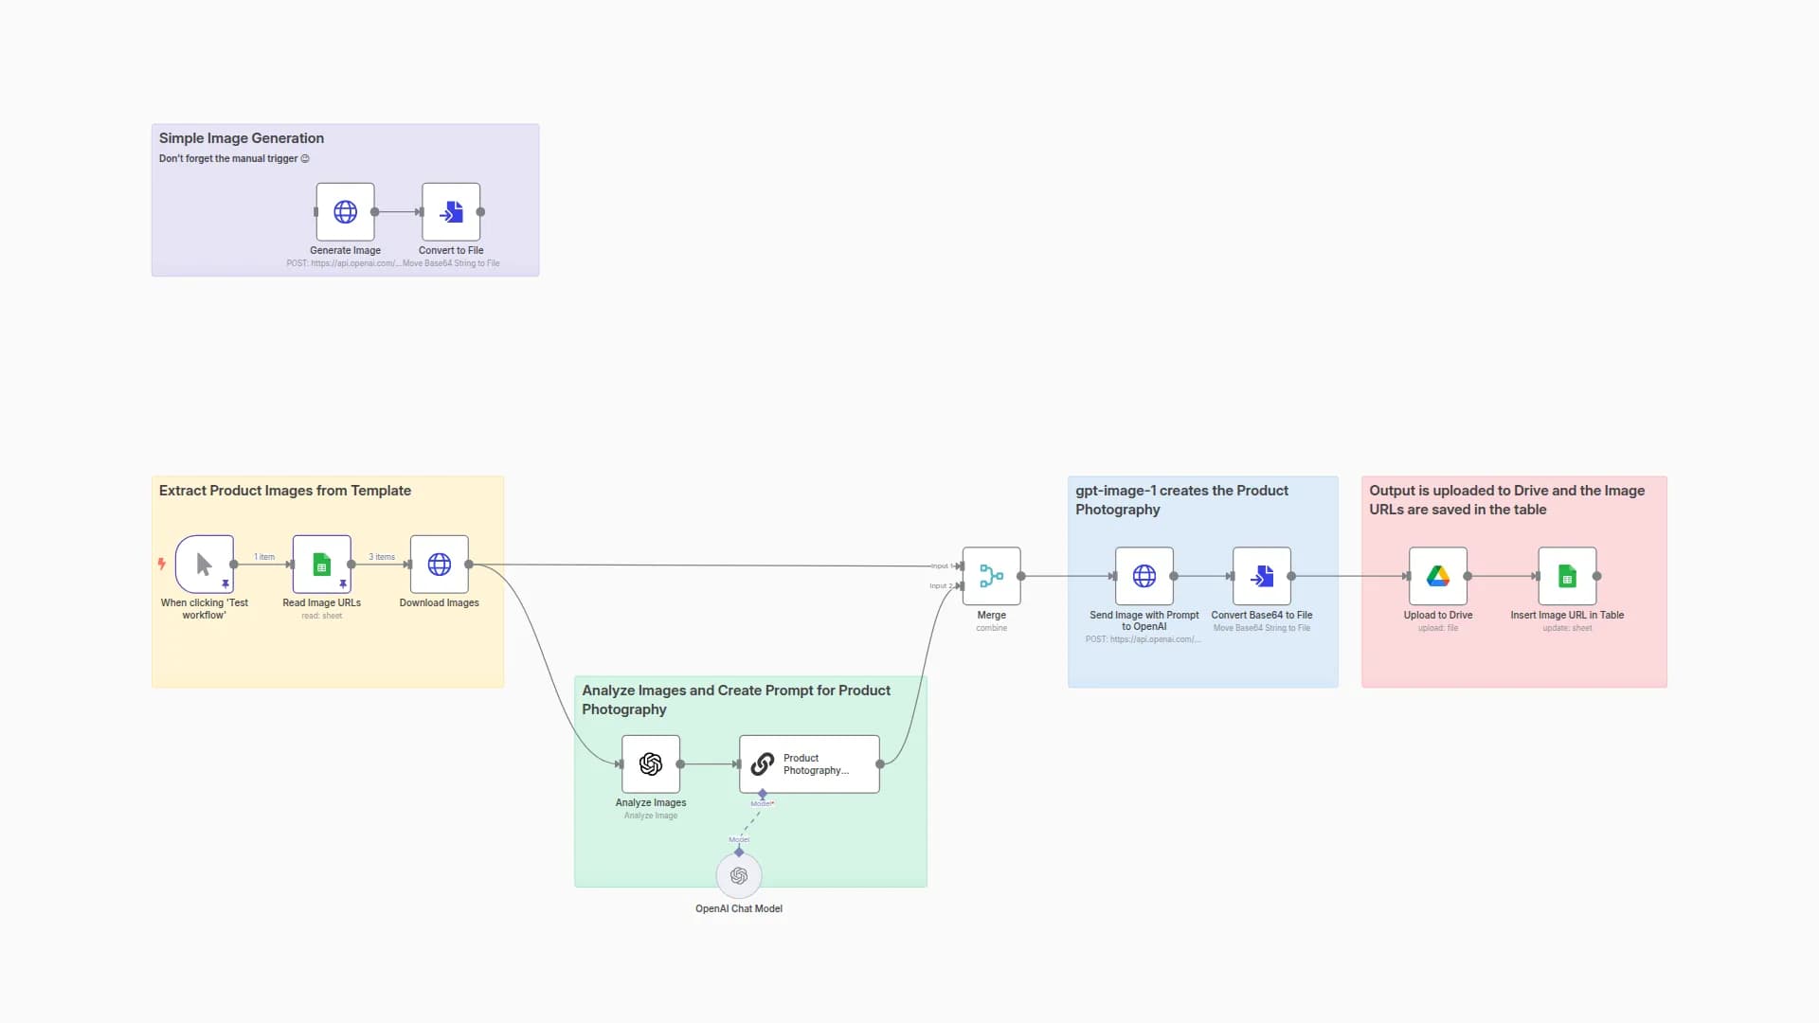Open the Read Image URLs sheets node
Viewport: 1819px width, 1023px height.
322,565
